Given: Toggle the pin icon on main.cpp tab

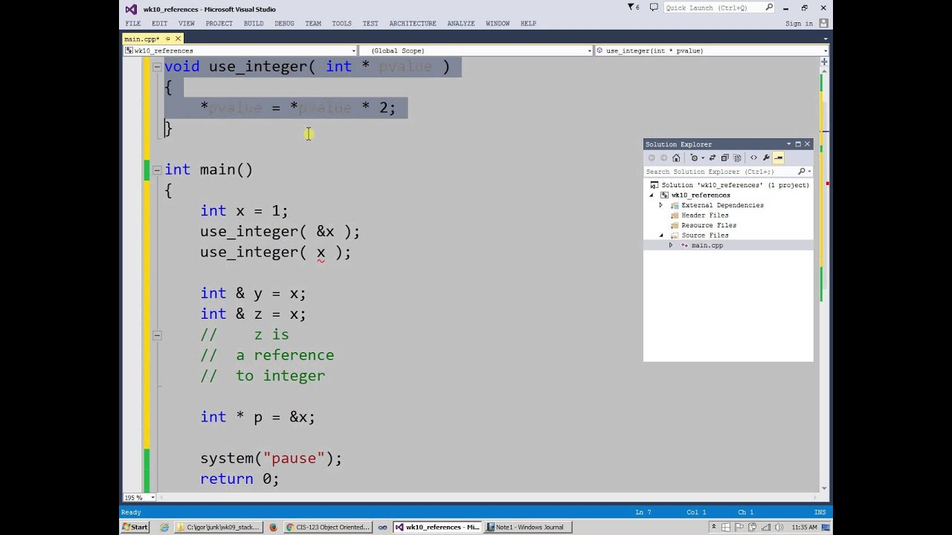Looking at the screenshot, I should (x=169, y=39).
